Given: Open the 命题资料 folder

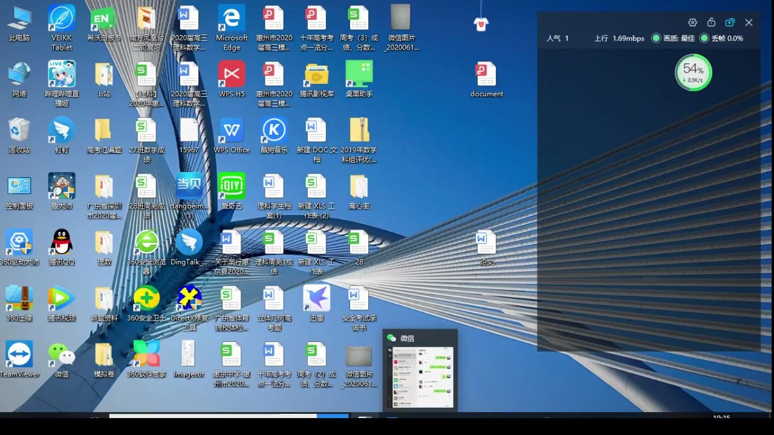Looking at the screenshot, I should click(104, 303).
